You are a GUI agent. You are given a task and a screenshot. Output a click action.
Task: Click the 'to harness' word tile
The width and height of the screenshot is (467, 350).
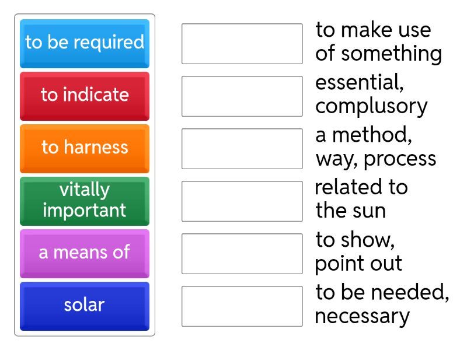(x=85, y=148)
